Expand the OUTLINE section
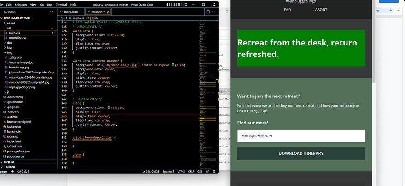The width and height of the screenshot is (405, 186). (x=9, y=162)
